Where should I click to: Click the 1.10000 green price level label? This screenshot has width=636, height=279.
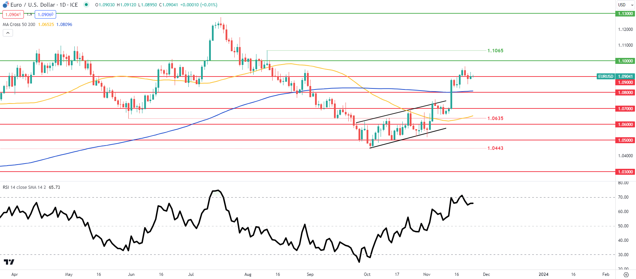[x=625, y=61]
